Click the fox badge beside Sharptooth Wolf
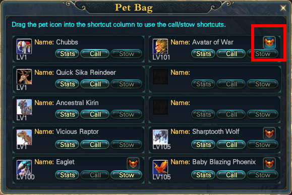This screenshot has width=292, height=195. [x=269, y=133]
